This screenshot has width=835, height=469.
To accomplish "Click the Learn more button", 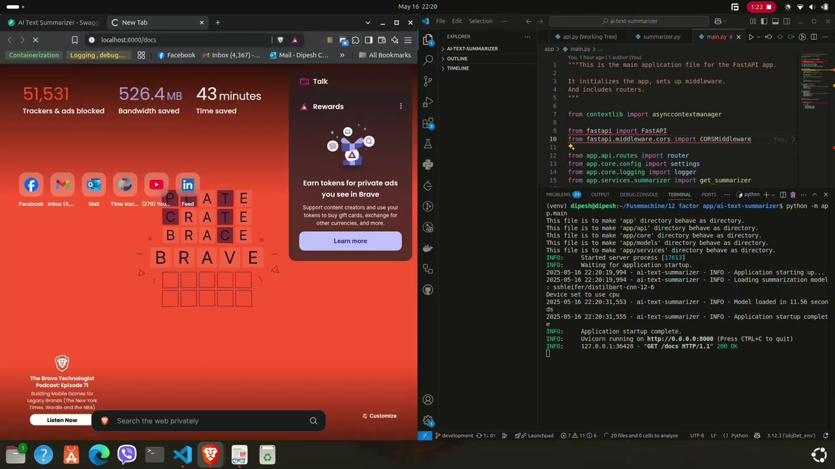I will point(350,241).
